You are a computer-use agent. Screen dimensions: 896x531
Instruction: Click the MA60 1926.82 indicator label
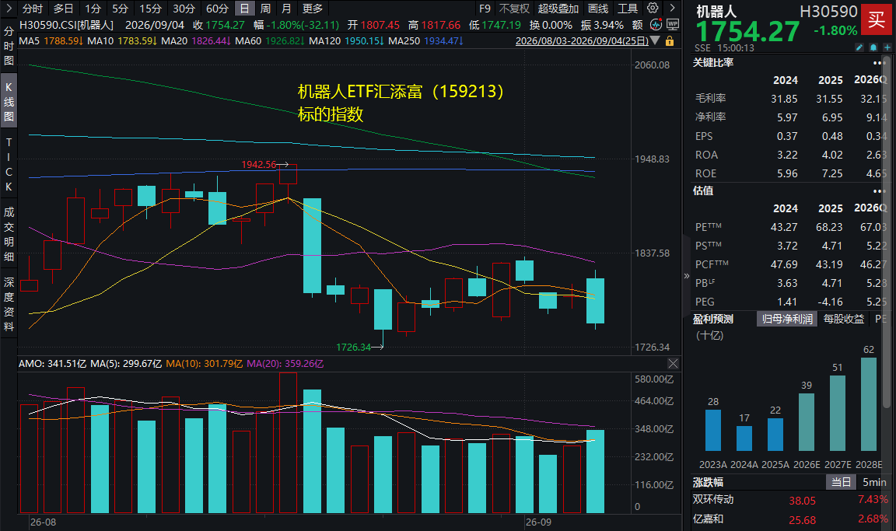point(270,41)
